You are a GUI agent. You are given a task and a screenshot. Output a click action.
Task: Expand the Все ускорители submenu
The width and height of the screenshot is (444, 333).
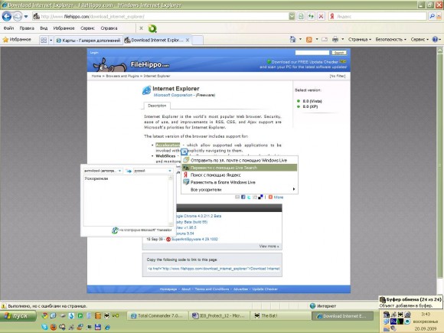(x=240, y=190)
